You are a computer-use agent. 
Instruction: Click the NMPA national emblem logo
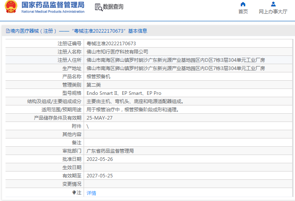[11, 7]
